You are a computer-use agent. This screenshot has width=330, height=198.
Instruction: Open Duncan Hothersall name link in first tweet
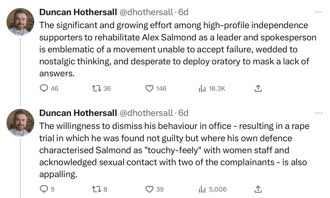78,12
